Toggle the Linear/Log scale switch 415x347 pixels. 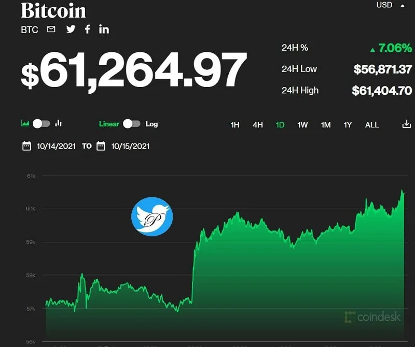[x=132, y=124]
